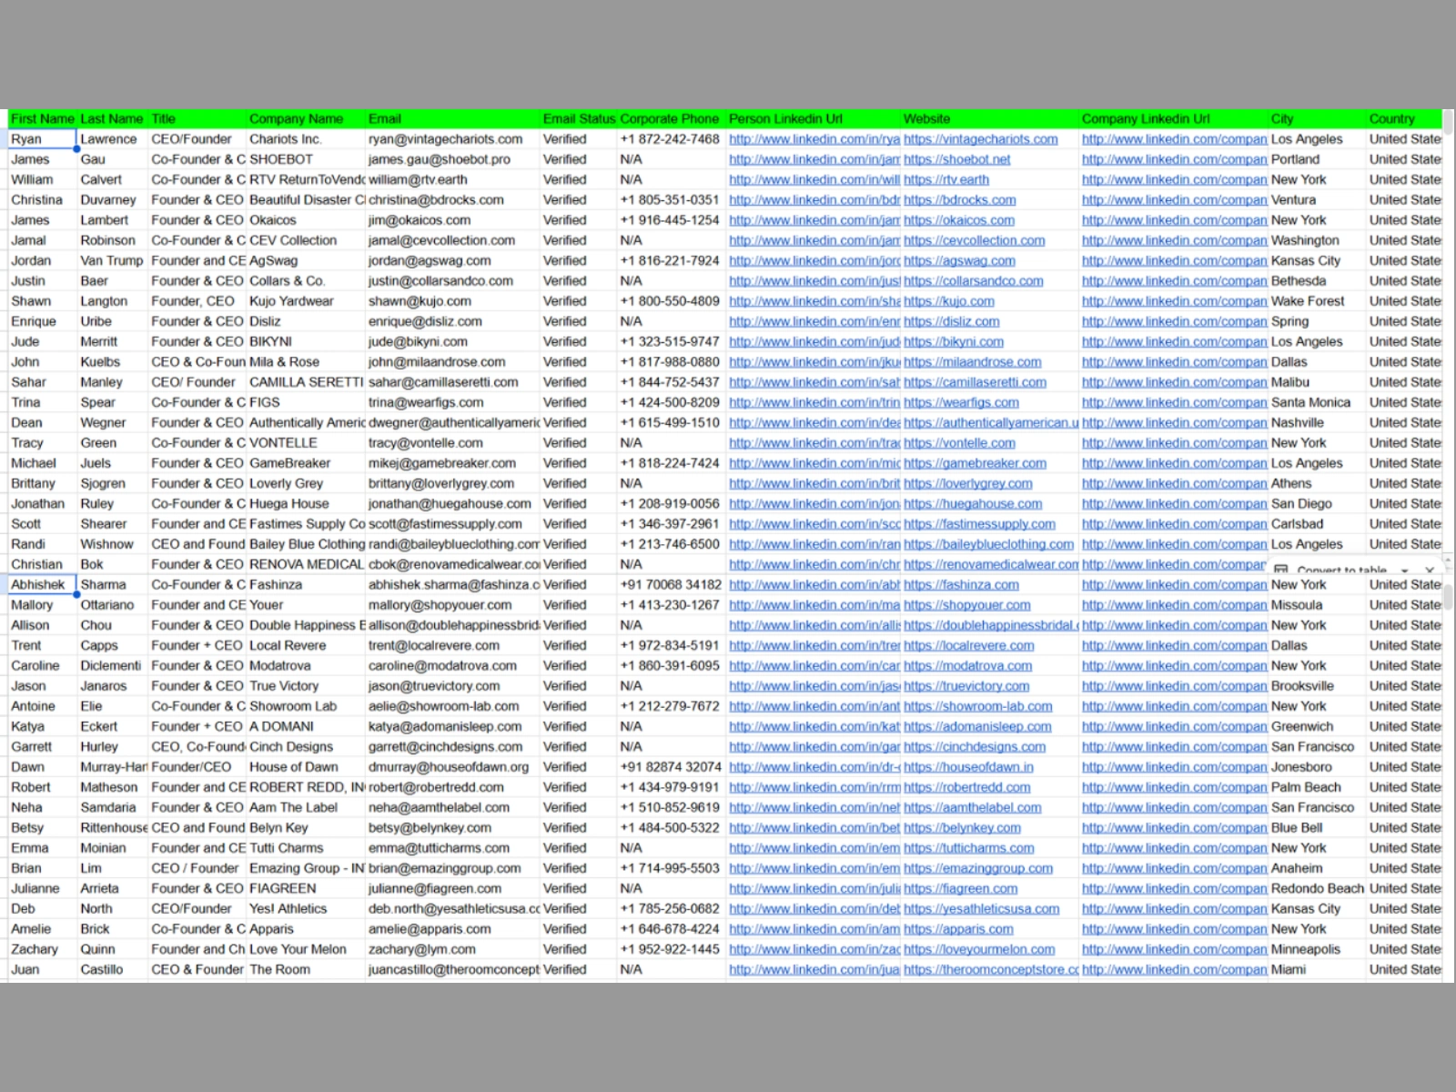Select the Santa Monica city cell
Viewport: 1456px width, 1092px height.
click(1318, 402)
